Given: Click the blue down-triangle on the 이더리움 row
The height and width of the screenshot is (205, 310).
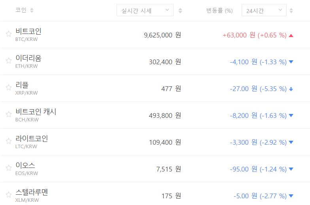Looking at the screenshot, I should 291,62.
